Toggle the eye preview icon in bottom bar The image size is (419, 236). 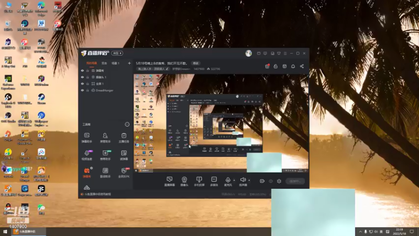pos(271,181)
